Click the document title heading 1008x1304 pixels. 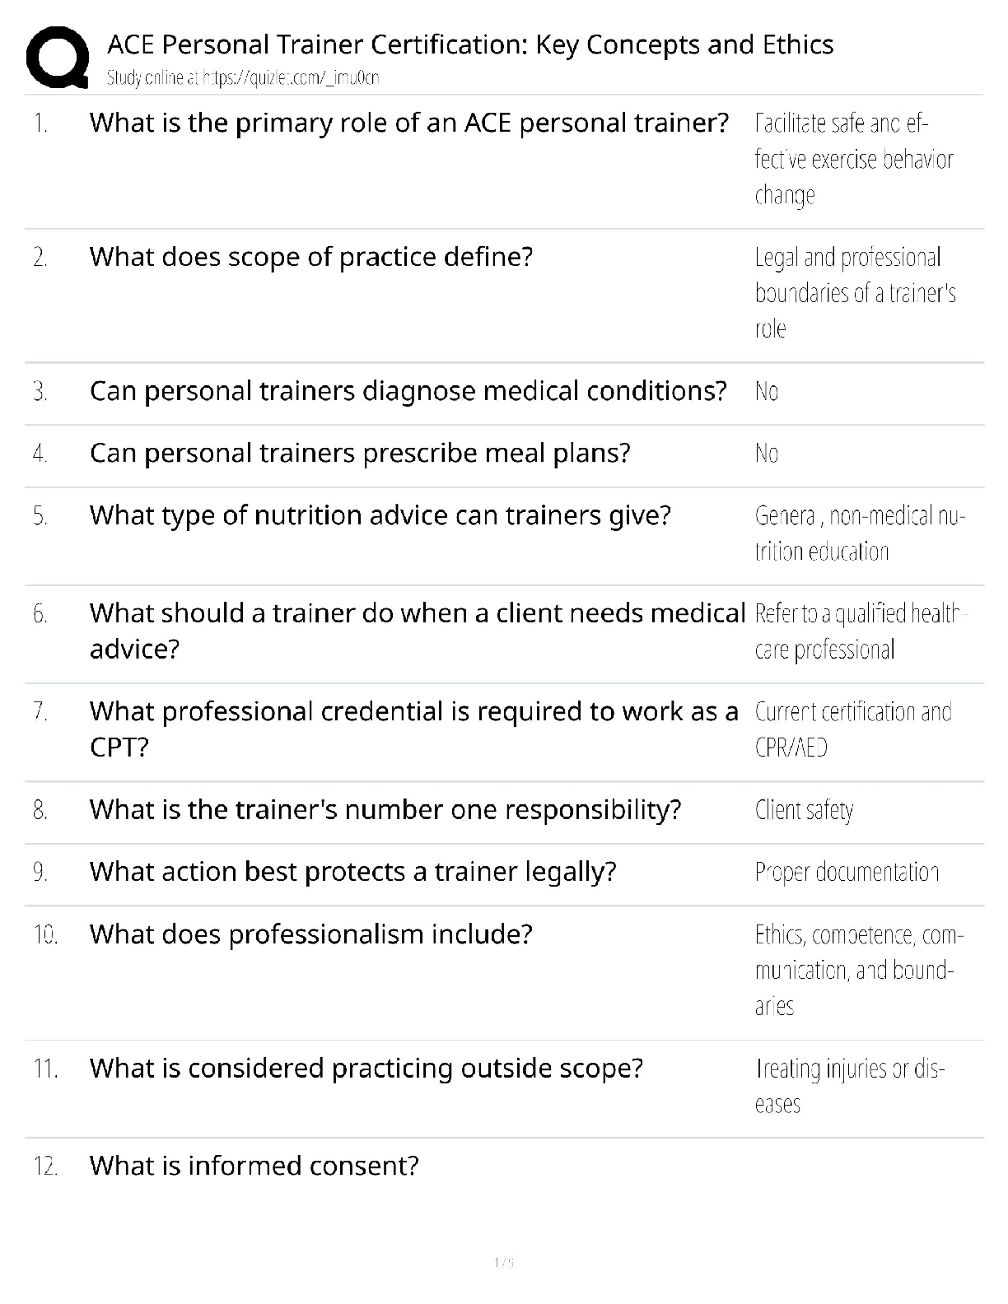(x=470, y=44)
